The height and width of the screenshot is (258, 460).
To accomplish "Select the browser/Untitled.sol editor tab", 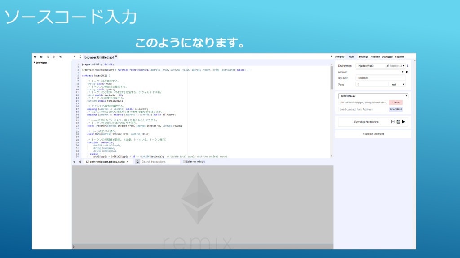I will [x=99, y=57].
